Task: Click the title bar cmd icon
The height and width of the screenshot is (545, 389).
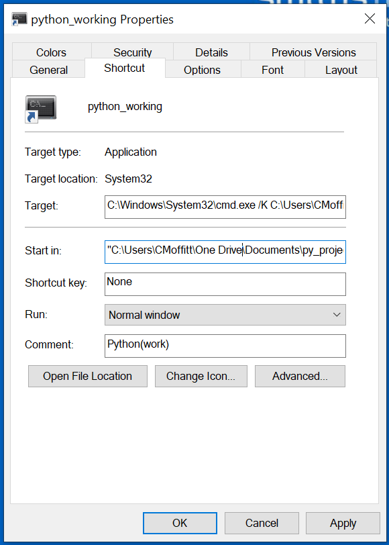Action: (x=19, y=19)
